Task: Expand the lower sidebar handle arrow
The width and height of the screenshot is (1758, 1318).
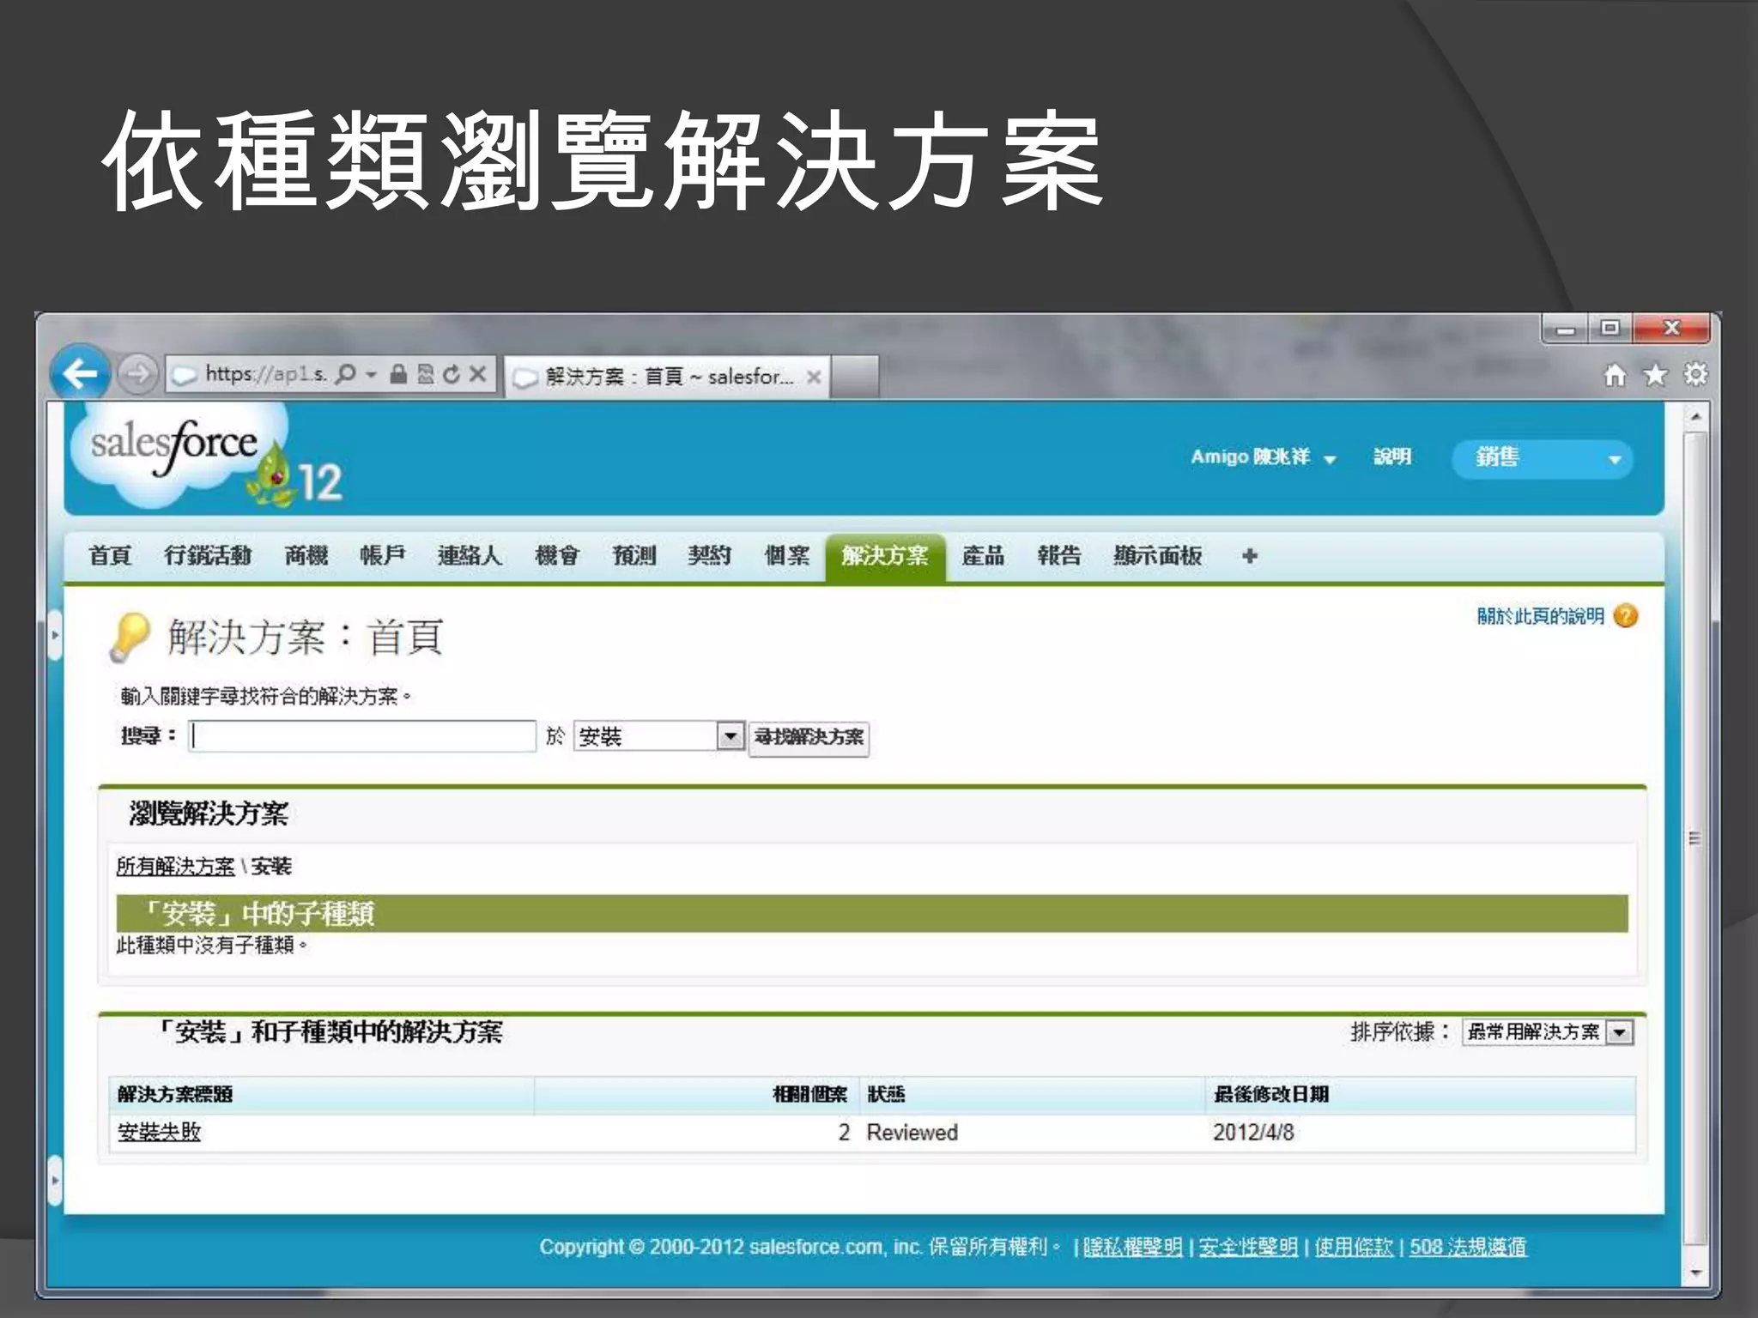Action: (55, 1181)
